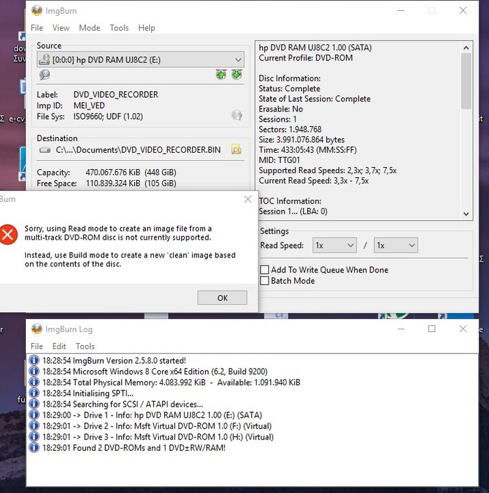Open the View menu in ImgBurn

click(x=61, y=28)
